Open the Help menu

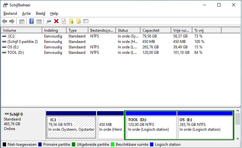[54, 13]
